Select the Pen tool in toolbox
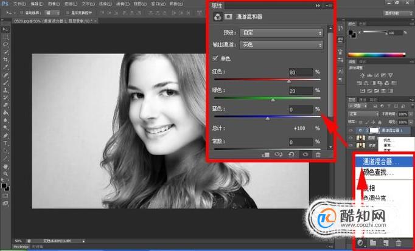The image size is (415, 251). click(x=5, y=136)
